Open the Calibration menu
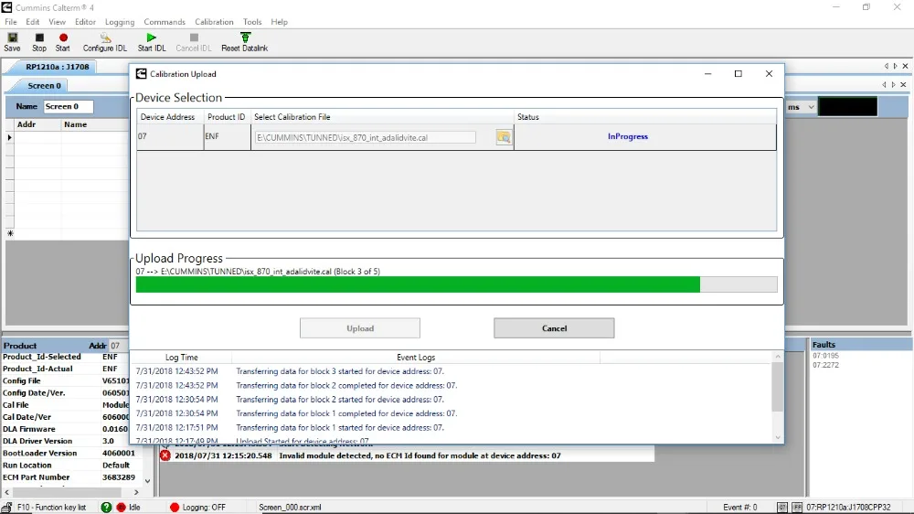The height and width of the screenshot is (514, 914). tap(214, 22)
